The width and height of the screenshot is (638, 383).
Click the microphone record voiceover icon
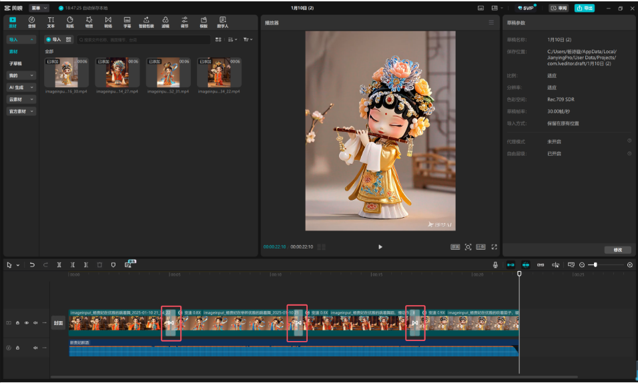pos(495,265)
